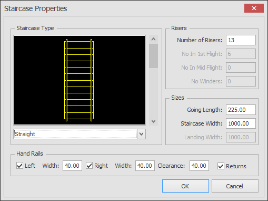Focus the Clearance field

pyautogui.click(x=199, y=166)
